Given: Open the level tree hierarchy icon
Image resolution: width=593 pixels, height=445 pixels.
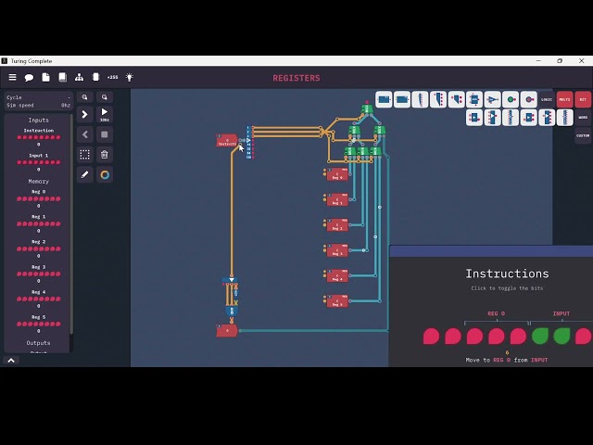Looking at the screenshot, I should [x=79, y=77].
